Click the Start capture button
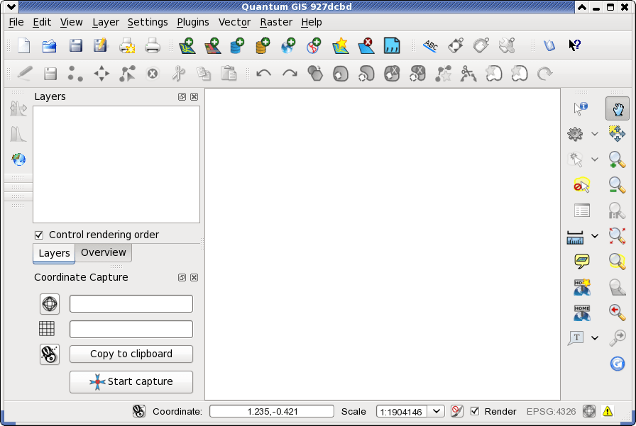636x426 pixels. [131, 382]
